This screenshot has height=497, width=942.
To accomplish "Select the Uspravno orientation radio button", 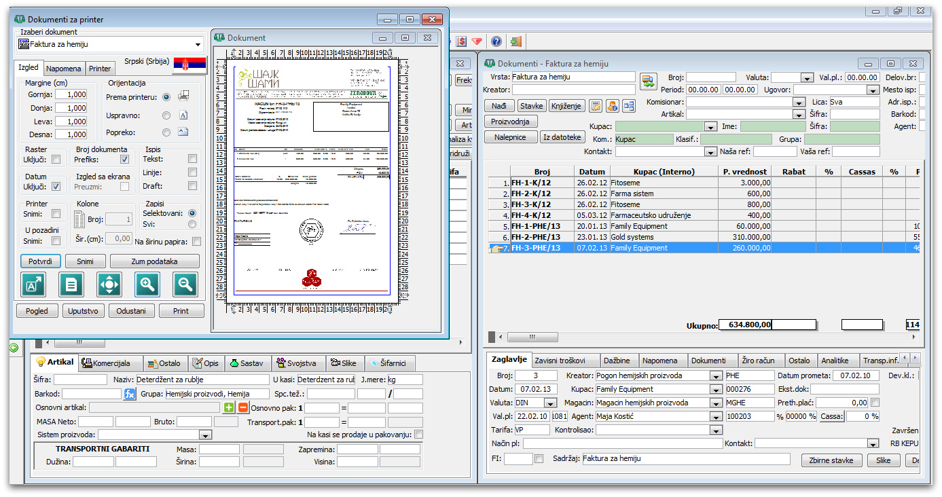I will (x=166, y=115).
